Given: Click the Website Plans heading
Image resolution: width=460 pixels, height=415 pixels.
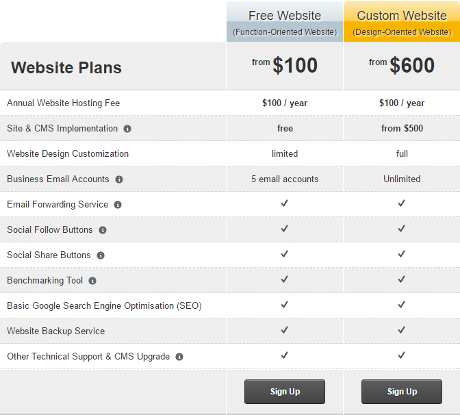Looking at the screenshot, I should (x=66, y=68).
